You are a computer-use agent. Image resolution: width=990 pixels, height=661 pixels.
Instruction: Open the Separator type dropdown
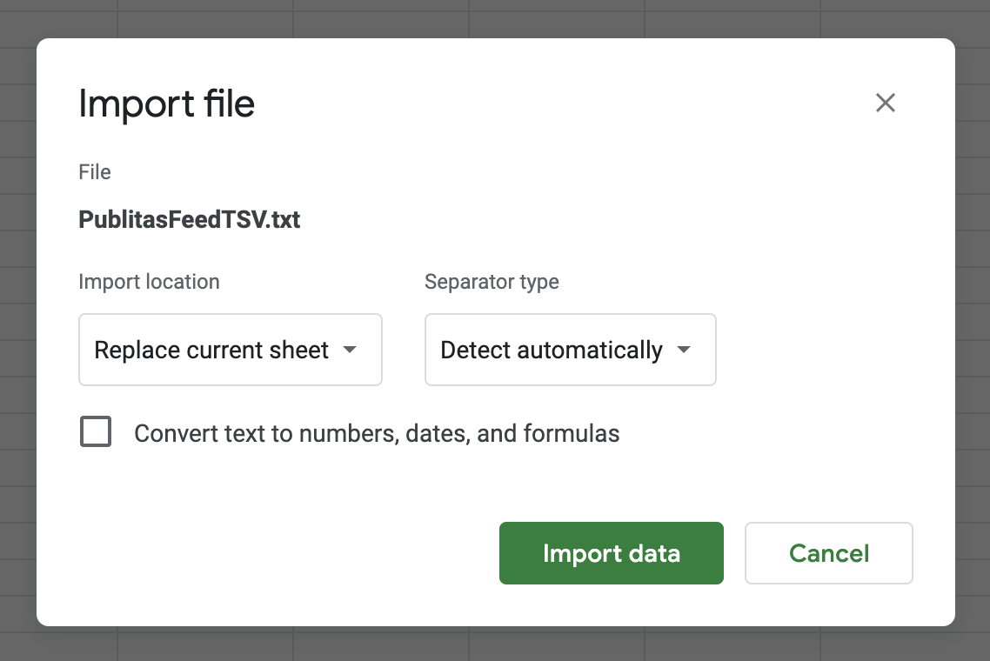coord(570,350)
